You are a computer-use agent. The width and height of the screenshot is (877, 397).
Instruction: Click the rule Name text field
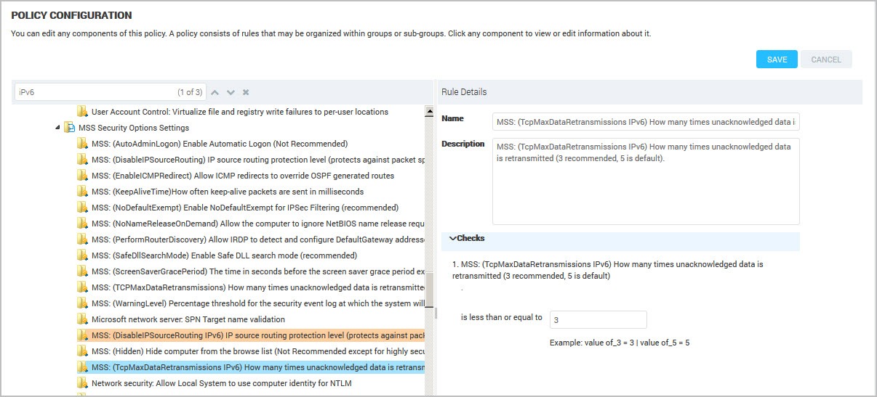click(x=645, y=122)
